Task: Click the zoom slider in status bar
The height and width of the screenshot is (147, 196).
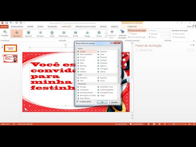Action: (174, 124)
